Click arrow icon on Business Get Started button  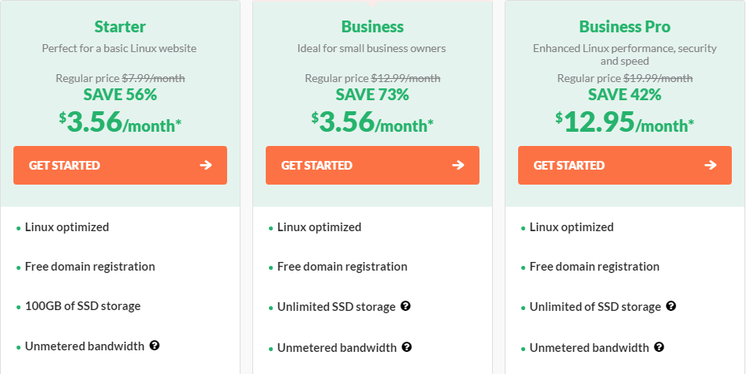[x=458, y=165]
